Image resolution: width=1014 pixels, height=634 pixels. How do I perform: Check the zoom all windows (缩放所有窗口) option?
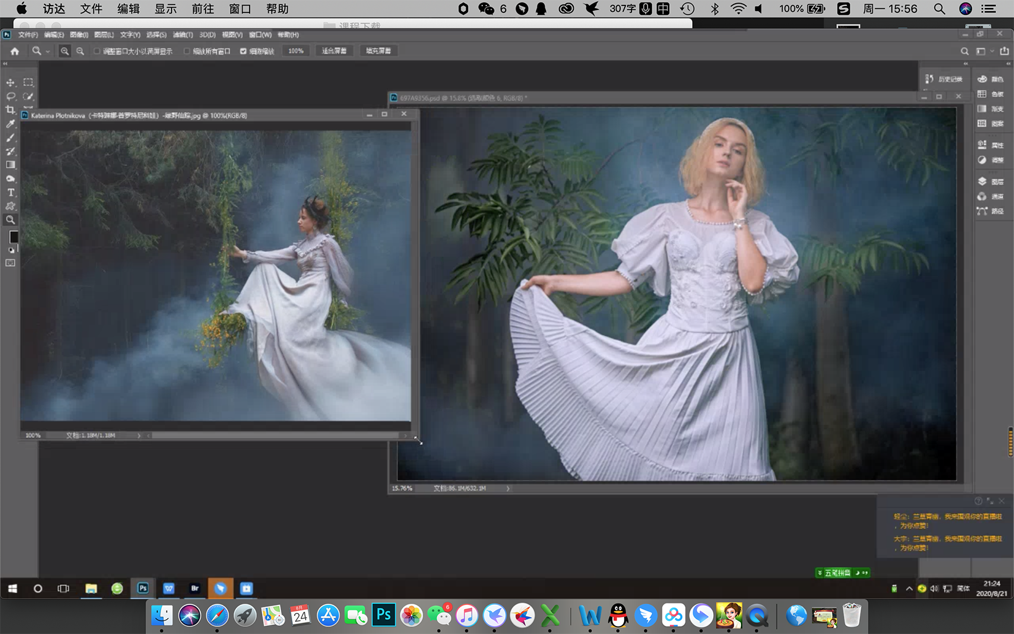point(186,51)
